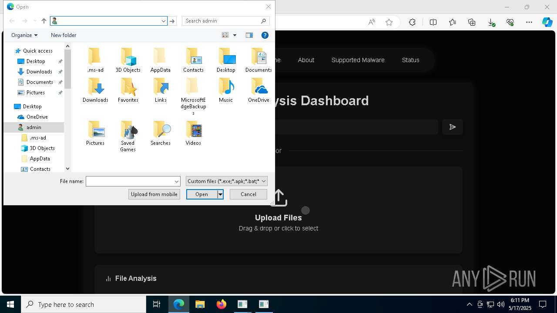Screen dimensions: 557x313
Task: Select the Downloads folder in file list
Action: point(95,90)
